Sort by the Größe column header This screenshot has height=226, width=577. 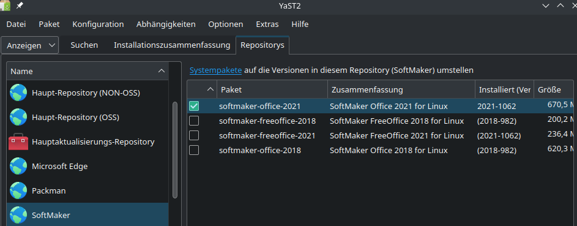pos(554,89)
